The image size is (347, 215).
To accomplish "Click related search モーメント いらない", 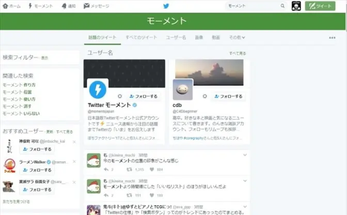I will point(21,114).
